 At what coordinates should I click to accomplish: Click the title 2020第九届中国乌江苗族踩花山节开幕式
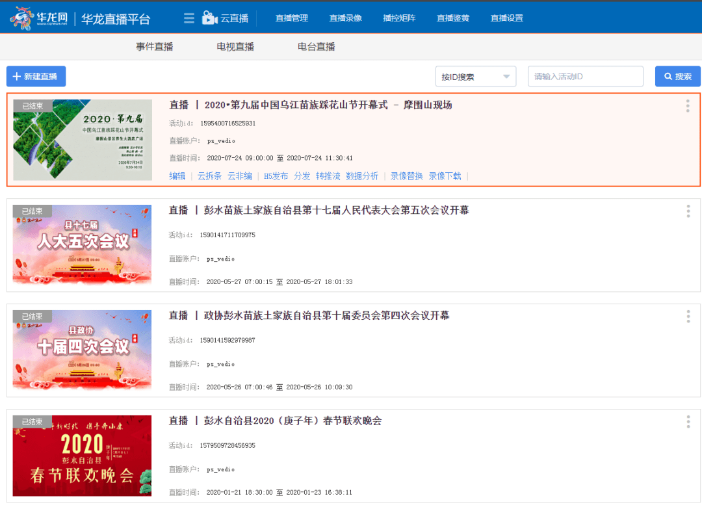pyautogui.click(x=311, y=105)
